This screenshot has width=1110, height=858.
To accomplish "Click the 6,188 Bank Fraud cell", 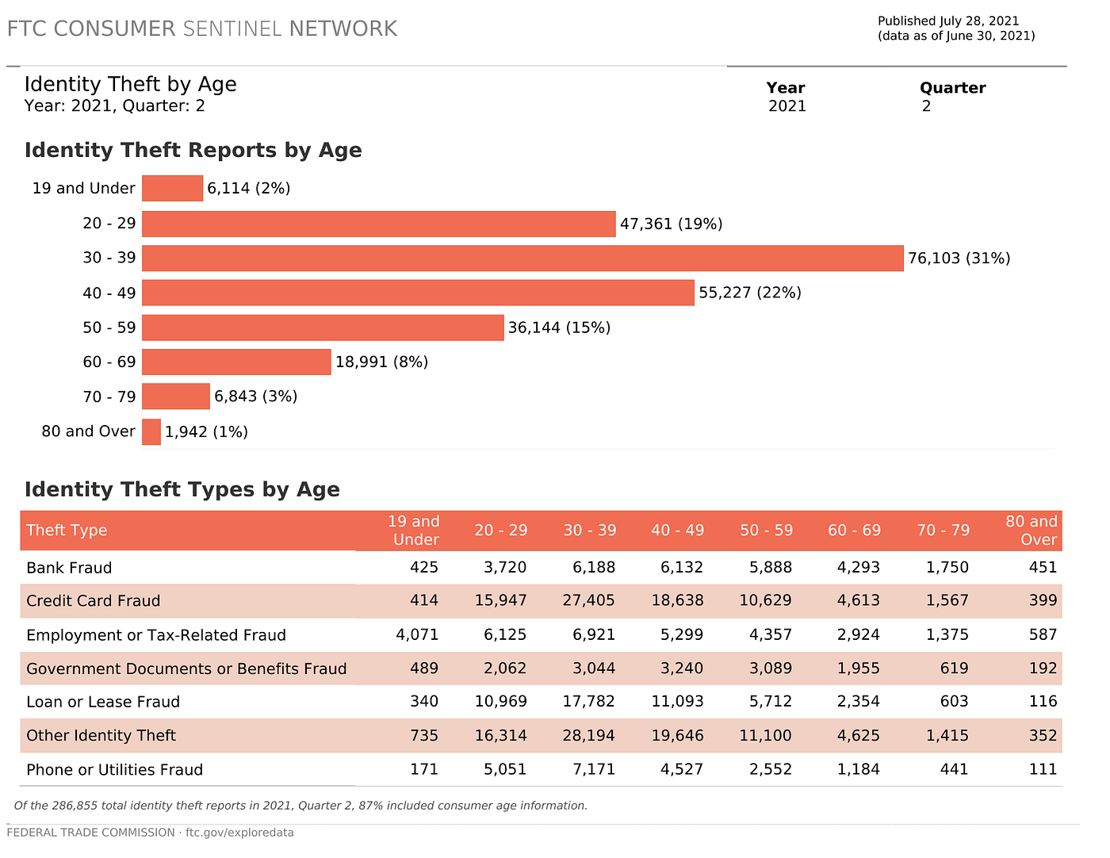I will click(594, 568).
